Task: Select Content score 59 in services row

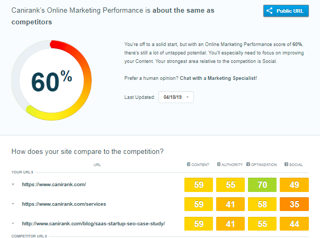Action: point(199,204)
